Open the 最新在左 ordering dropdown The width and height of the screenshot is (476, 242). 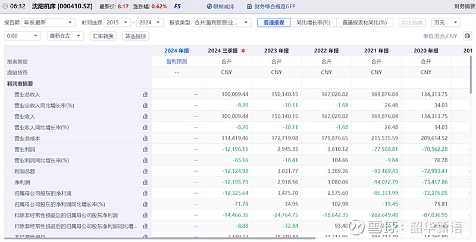pos(65,36)
